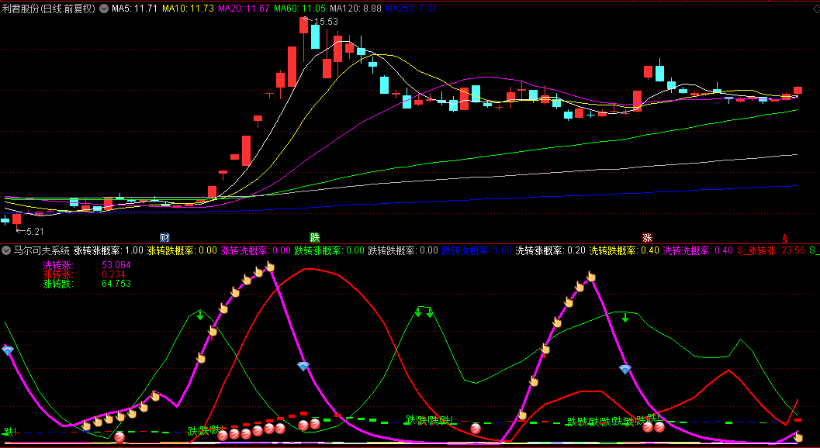Click the MA5: 11.71 label
This screenshot has width=820, height=448.
(x=134, y=9)
